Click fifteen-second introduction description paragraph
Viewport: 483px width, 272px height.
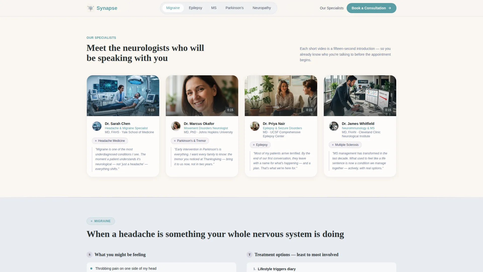345,54
